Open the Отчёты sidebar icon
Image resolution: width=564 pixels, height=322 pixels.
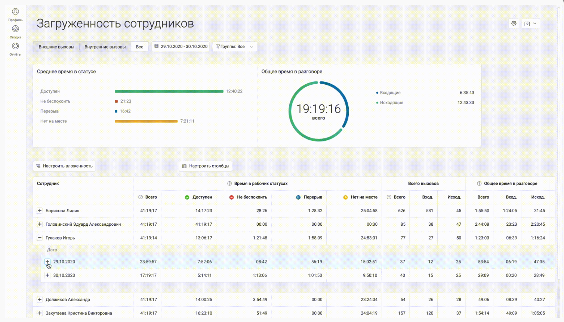click(15, 46)
